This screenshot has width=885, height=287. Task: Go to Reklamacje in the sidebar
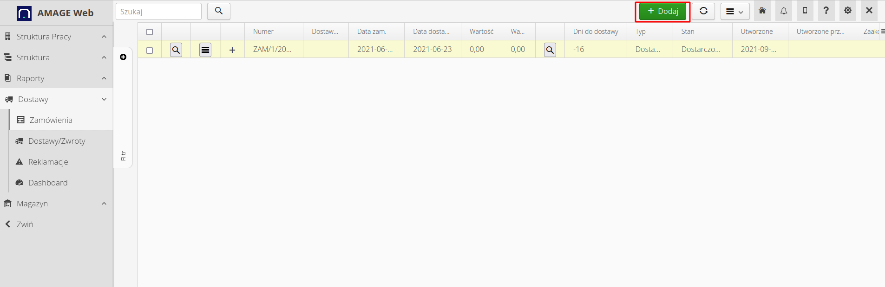(48, 162)
